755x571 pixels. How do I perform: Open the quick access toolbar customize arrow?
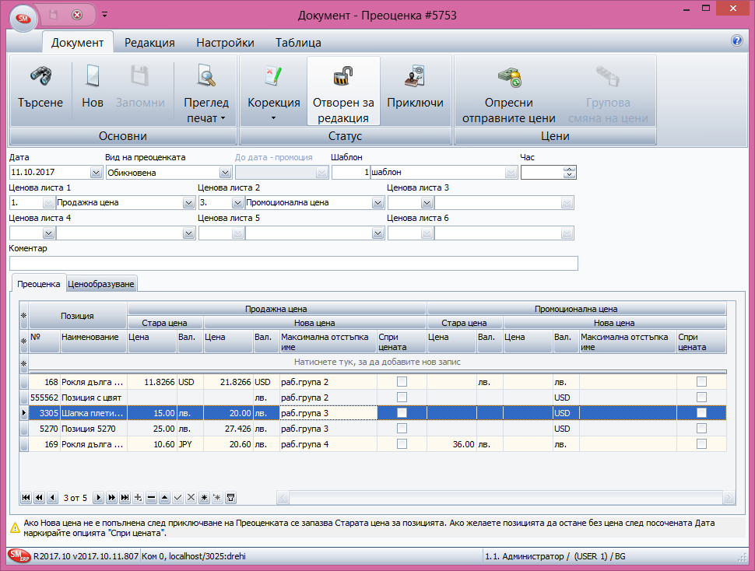(104, 15)
